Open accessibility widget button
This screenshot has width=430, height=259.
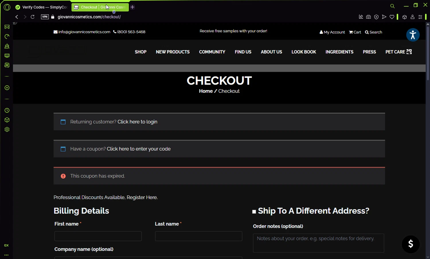413,35
